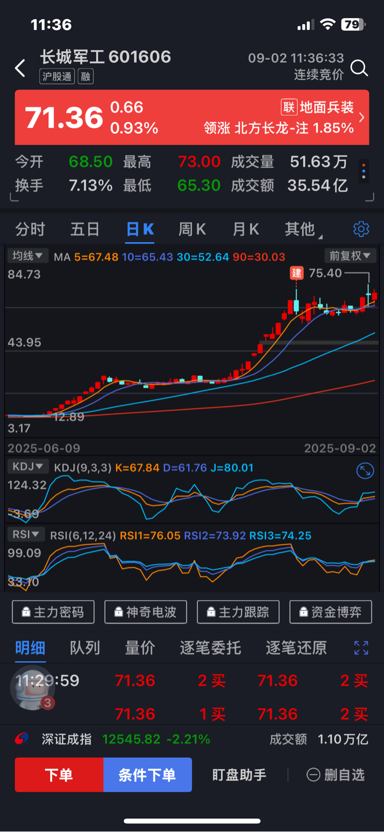384x832 pixels.
Task: Tap the 1.10万亿 market turnover value
Action: 342,739
